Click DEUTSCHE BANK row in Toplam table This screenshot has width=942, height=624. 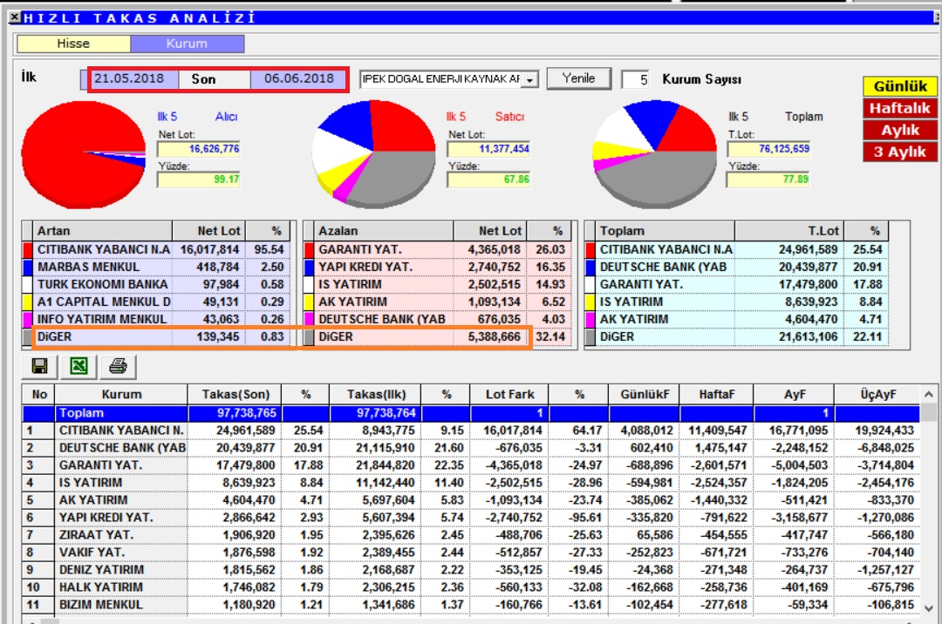pos(738,267)
